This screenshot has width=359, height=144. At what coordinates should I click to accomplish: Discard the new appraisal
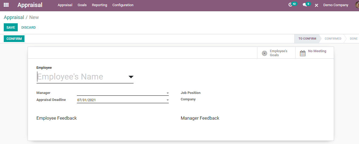(x=28, y=27)
